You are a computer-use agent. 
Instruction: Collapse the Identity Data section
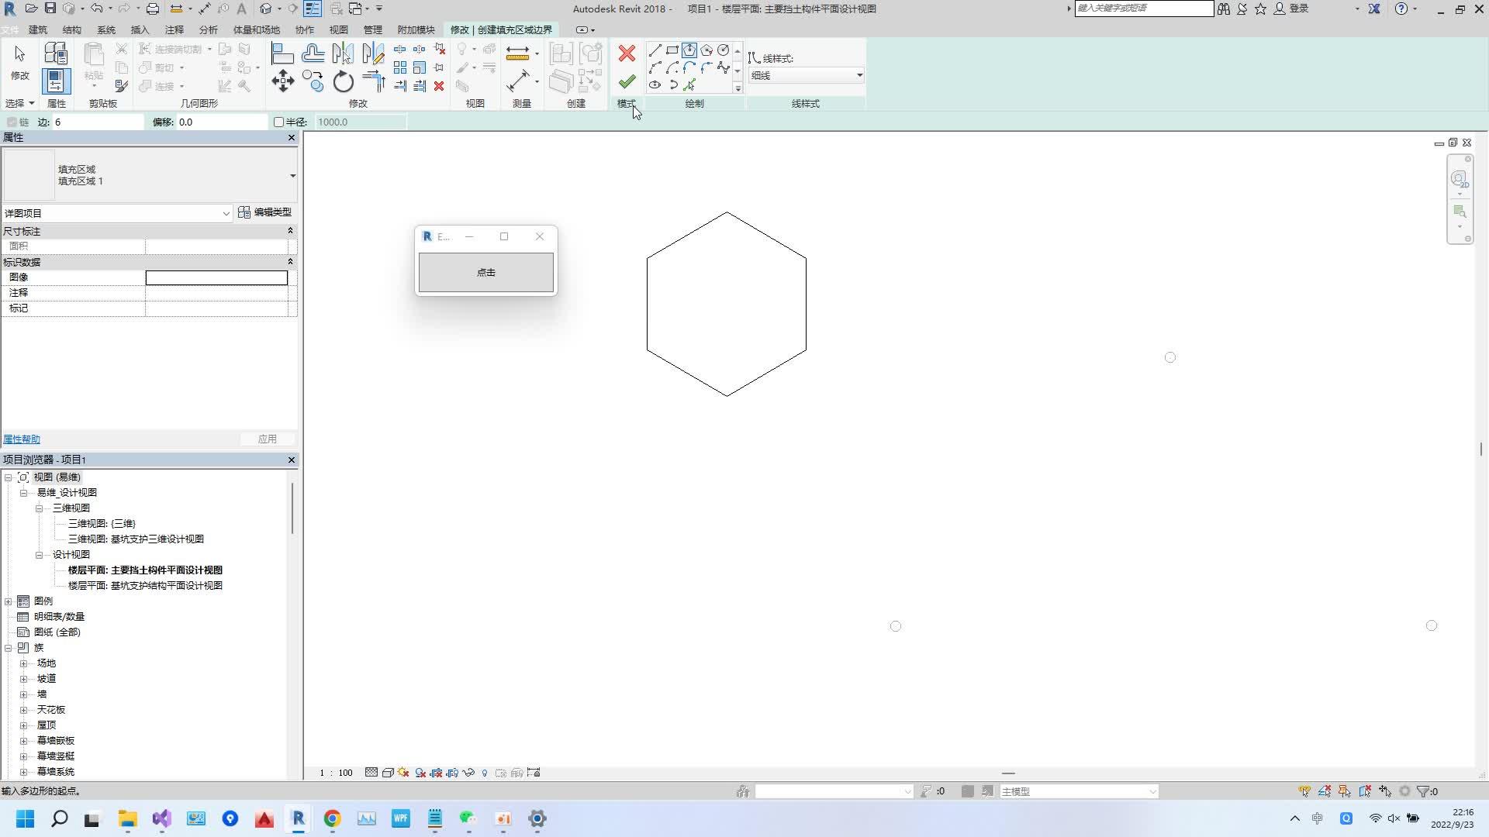[290, 262]
